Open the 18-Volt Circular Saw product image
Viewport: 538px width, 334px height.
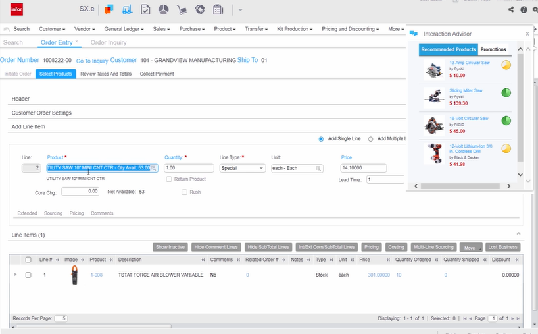434,125
